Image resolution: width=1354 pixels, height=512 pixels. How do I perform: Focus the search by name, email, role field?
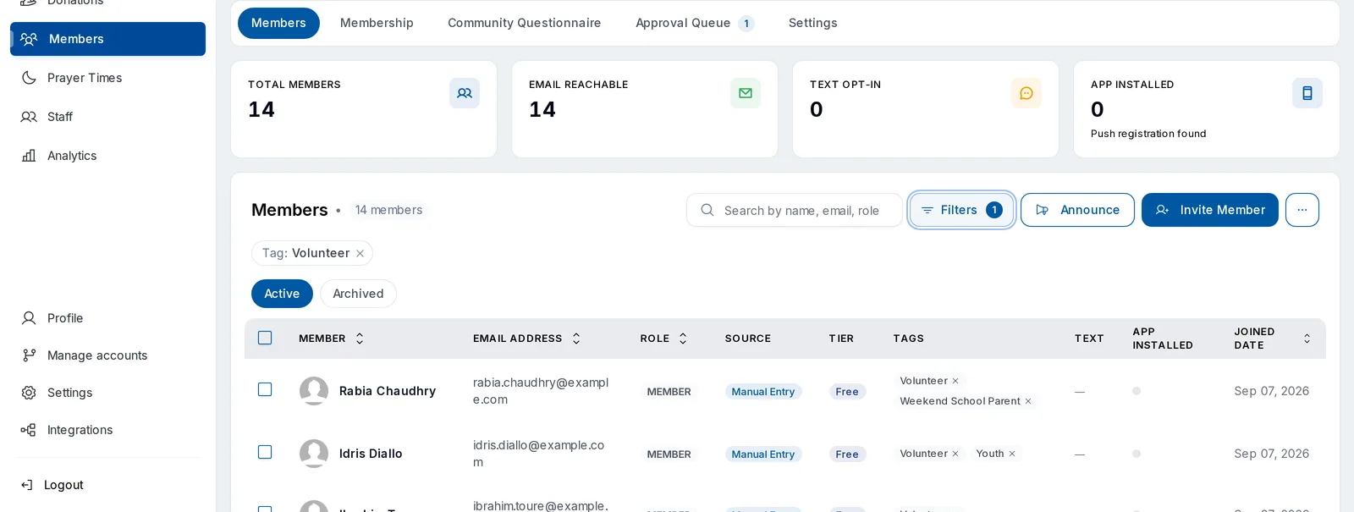(795, 210)
